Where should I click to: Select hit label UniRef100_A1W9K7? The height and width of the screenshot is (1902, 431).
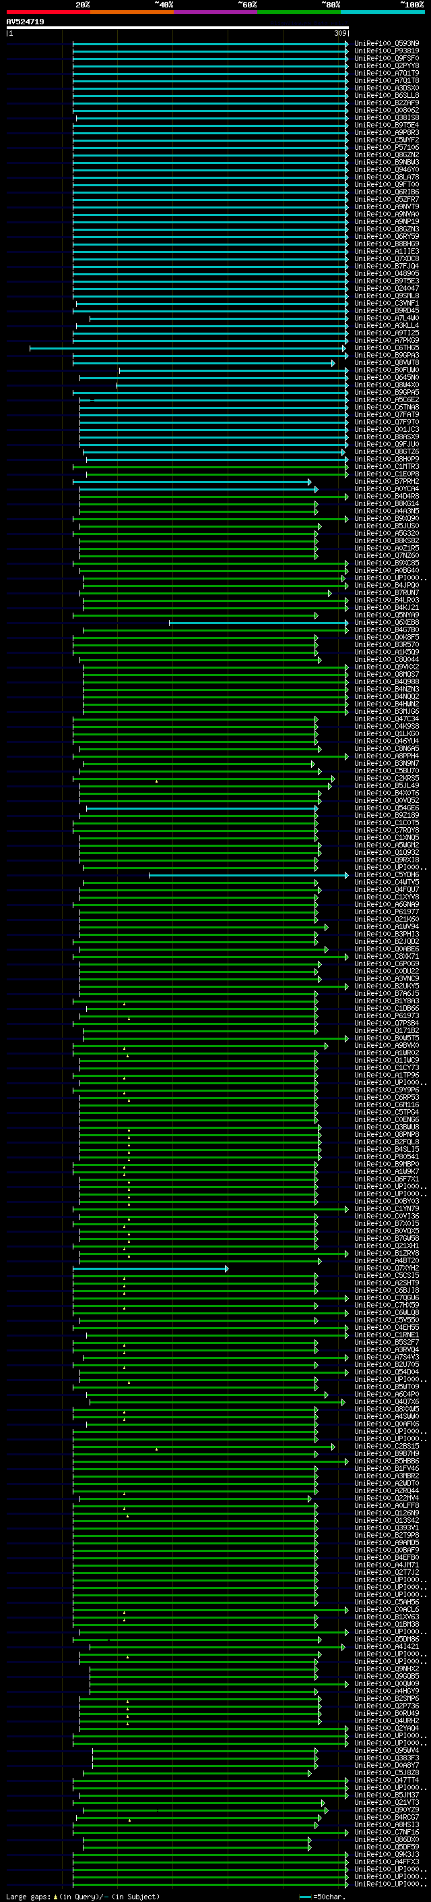click(x=387, y=1172)
